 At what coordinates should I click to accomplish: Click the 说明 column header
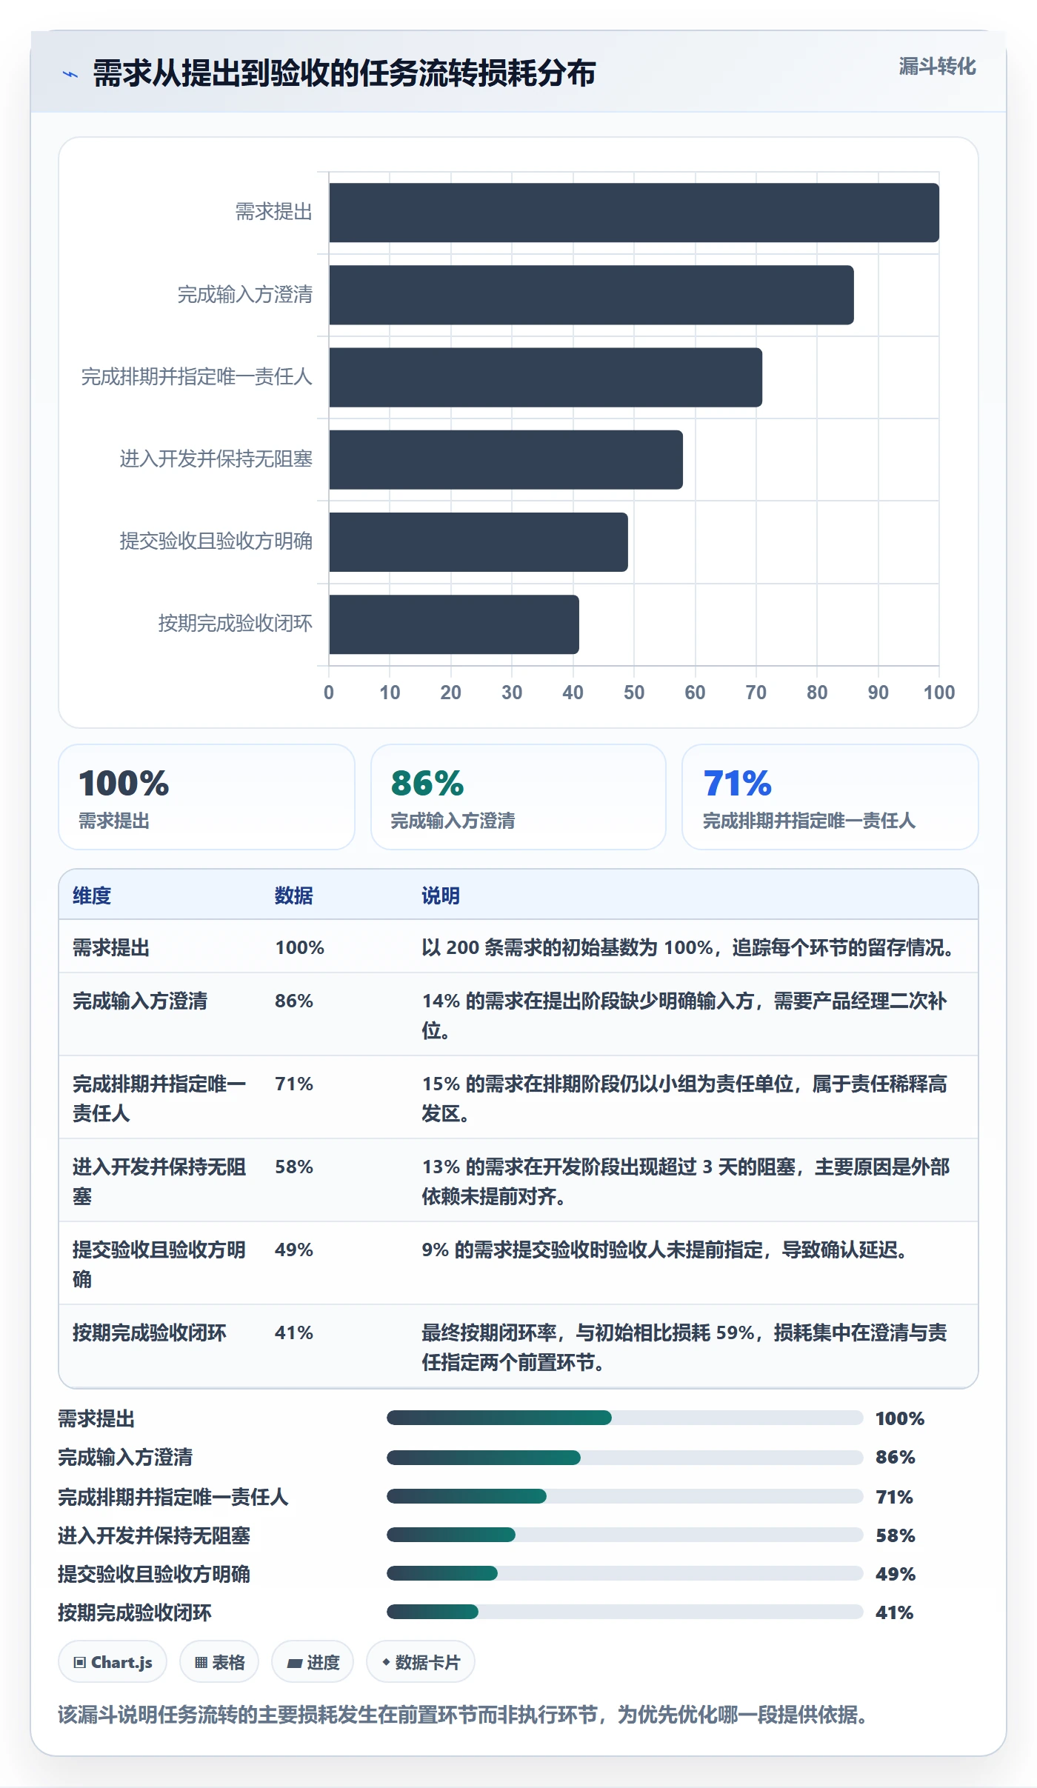[x=441, y=895]
